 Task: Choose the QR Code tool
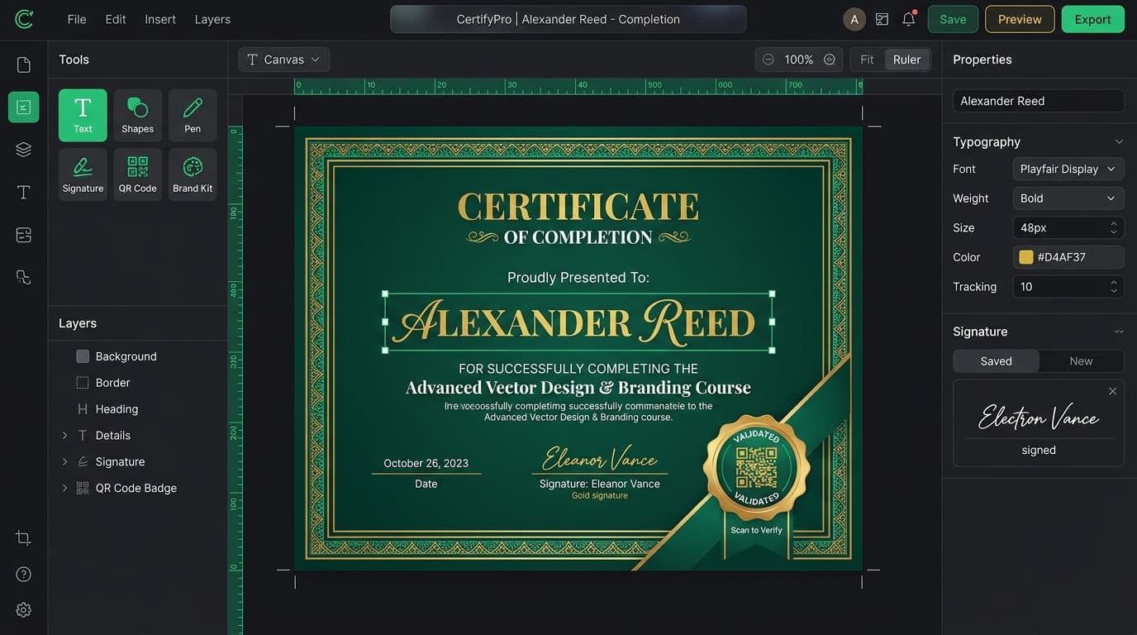tap(137, 174)
